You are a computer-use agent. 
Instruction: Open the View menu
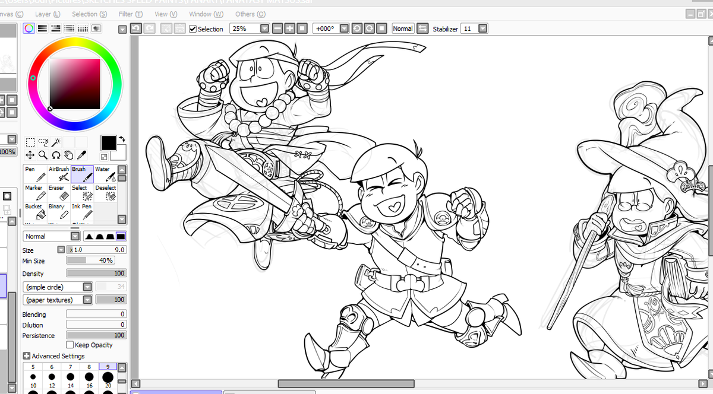click(x=166, y=14)
